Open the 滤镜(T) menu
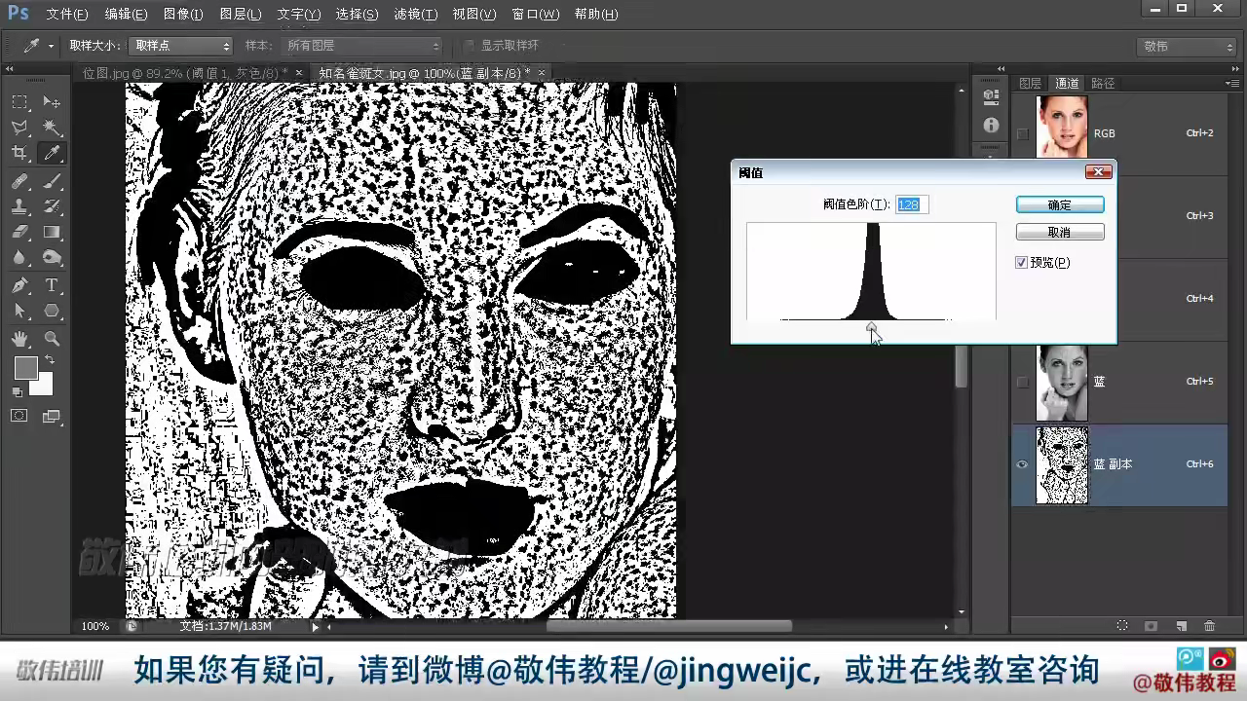 [x=416, y=15]
